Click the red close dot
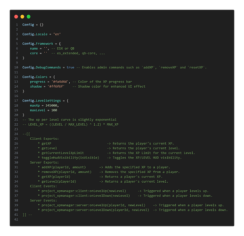 tap(16, 17)
